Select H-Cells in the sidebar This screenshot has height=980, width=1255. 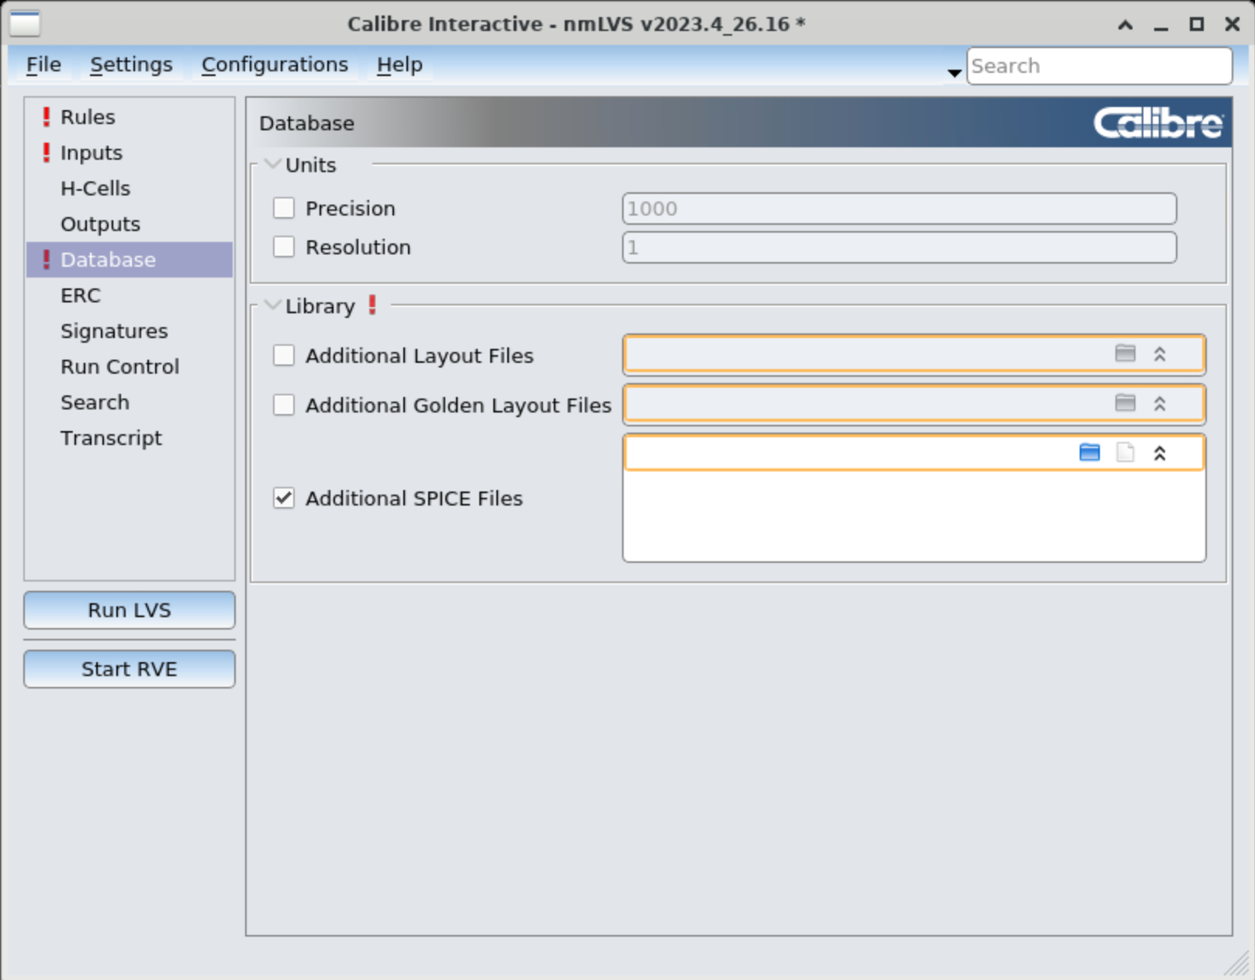(130, 188)
